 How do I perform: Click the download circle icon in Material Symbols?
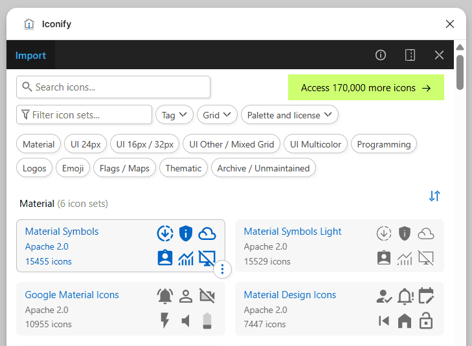click(165, 233)
